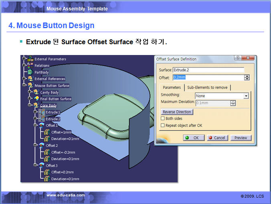
Task: Click the dialog help question-mark button
Action: click(x=238, y=59)
